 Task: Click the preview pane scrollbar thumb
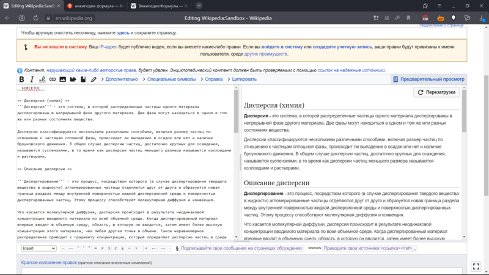(464, 111)
